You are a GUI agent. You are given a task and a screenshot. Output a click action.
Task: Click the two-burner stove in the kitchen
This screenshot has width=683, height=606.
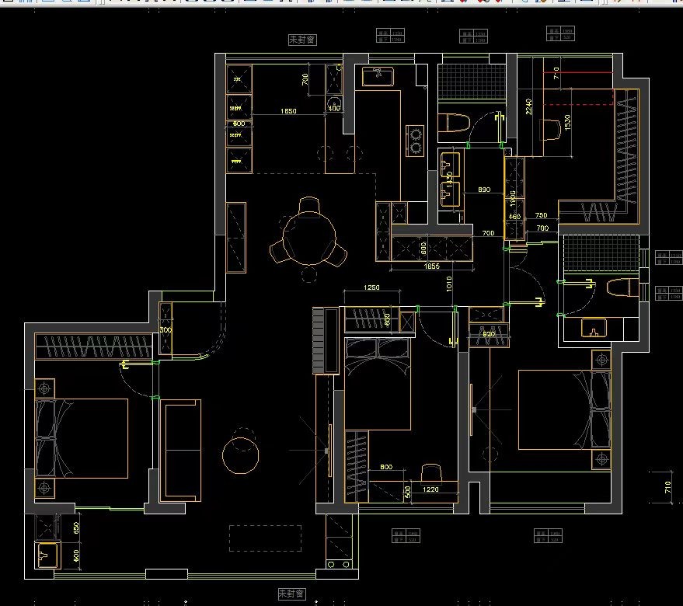point(416,139)
